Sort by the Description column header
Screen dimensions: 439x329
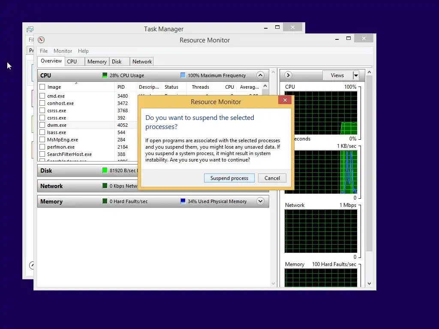tap(149, 87)
